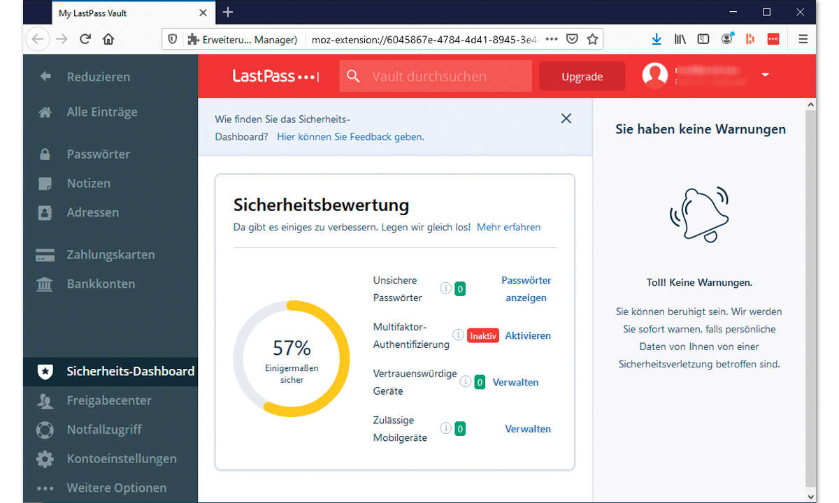The height and width of the screenshot is (503, 839).
Task: Click the Kontoeinstellungen gear icon
Action: click(45, 459)
